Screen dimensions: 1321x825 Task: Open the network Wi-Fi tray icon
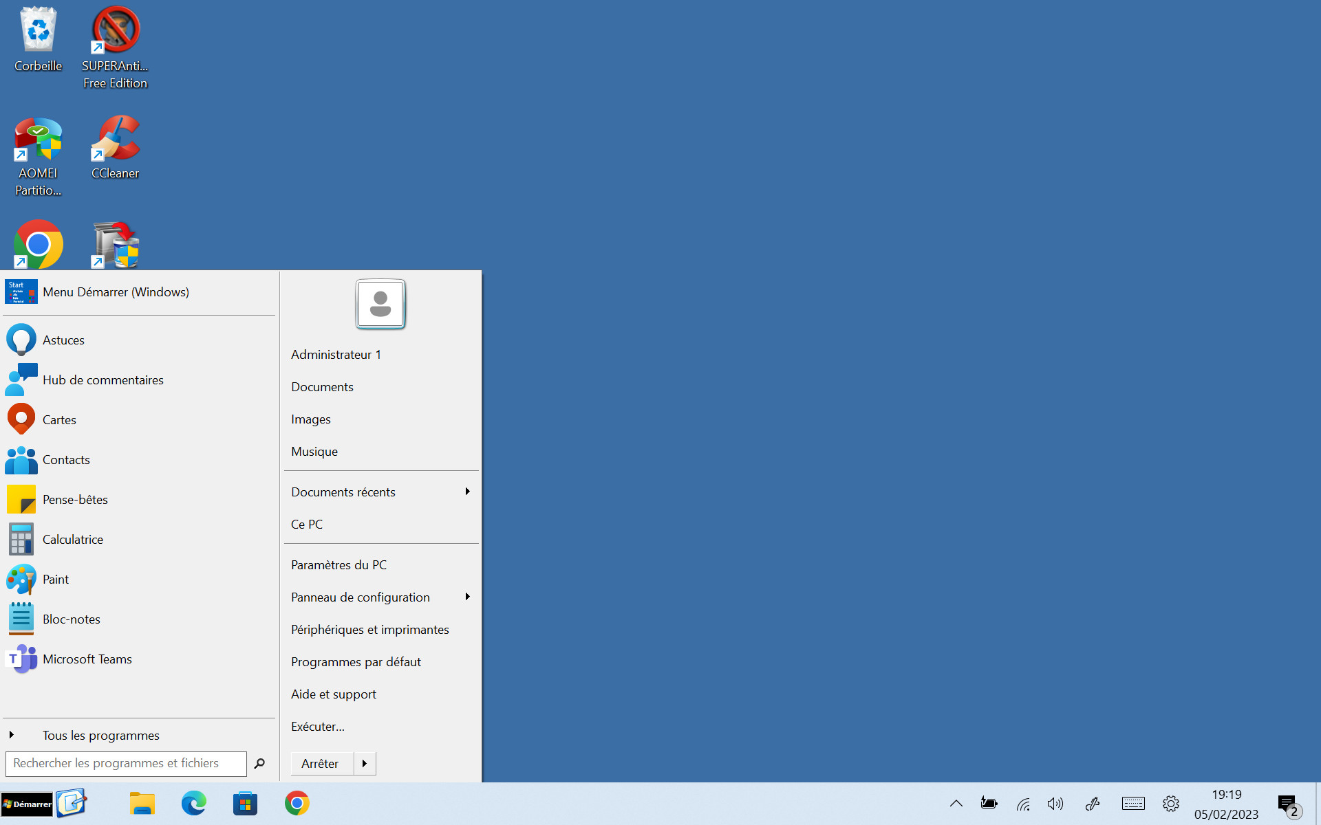pyautogui.click(x=1023, y=804)
